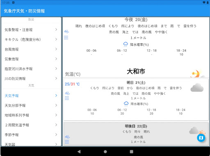Tap the cloud icon for tomorrow 21(土)
The width and height of the screenshot is (210, 156).
(x=197, y=87)
